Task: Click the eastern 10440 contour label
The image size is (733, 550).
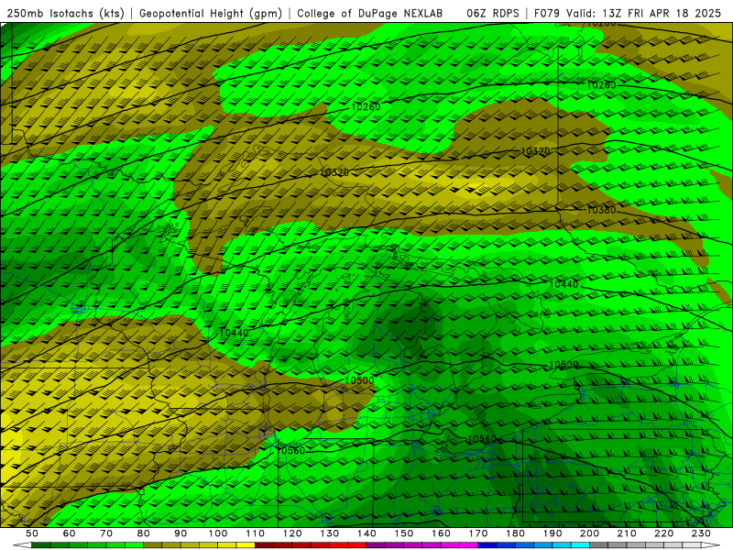Action: point(563,284)
